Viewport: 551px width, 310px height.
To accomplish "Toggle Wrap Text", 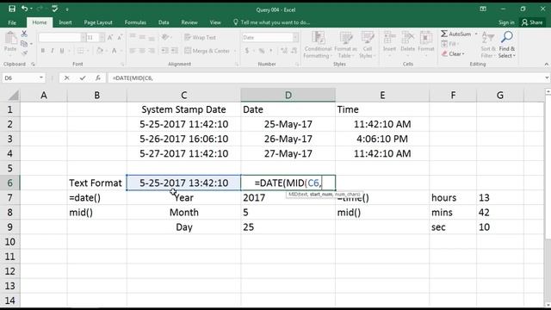I will click(x=201, y=37).
